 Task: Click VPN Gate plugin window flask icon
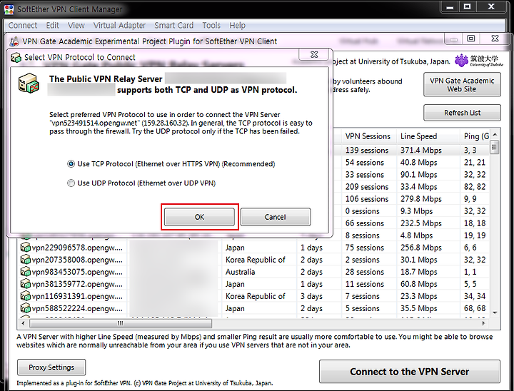[14, 41]
